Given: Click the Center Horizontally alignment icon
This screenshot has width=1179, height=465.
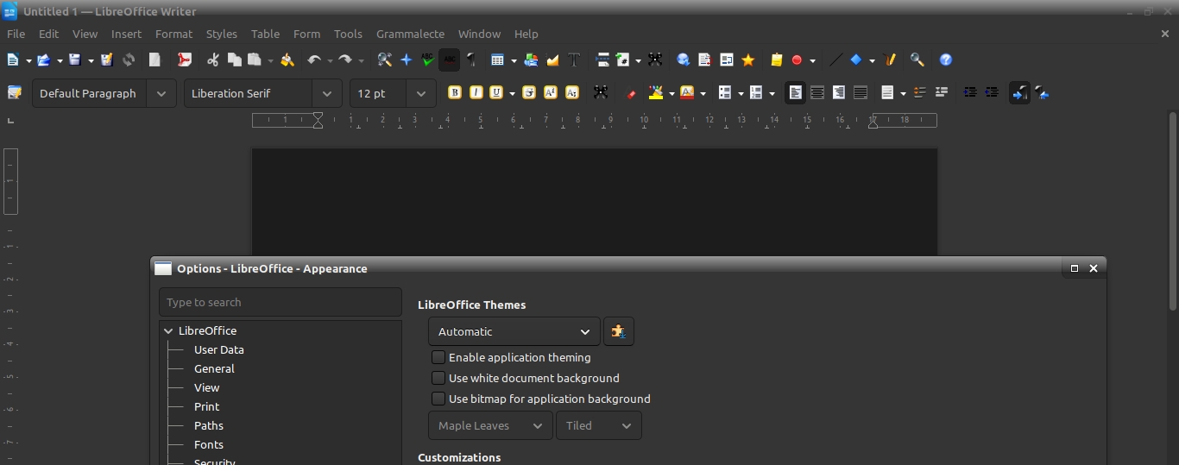Looking at the screenshot, I should [x=817, y=93].
